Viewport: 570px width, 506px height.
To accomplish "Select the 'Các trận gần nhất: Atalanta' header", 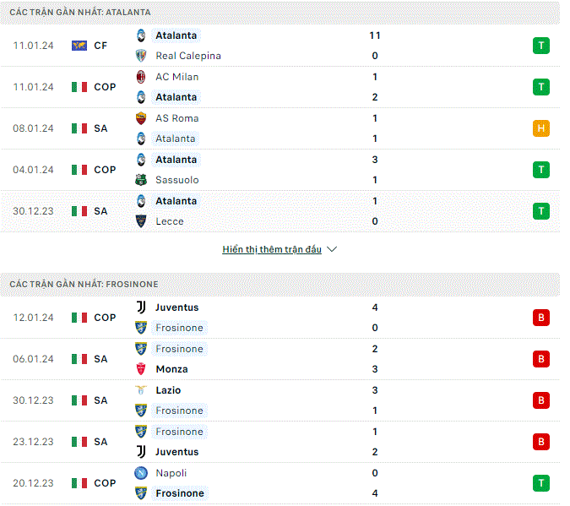I will [80, 12].
